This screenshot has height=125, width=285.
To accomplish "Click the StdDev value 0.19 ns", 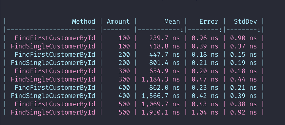I will [243, 63].
